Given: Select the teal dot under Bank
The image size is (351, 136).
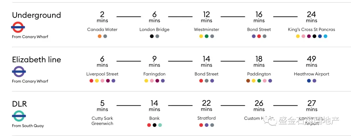Looking at the screenshot, I should 160,125.
